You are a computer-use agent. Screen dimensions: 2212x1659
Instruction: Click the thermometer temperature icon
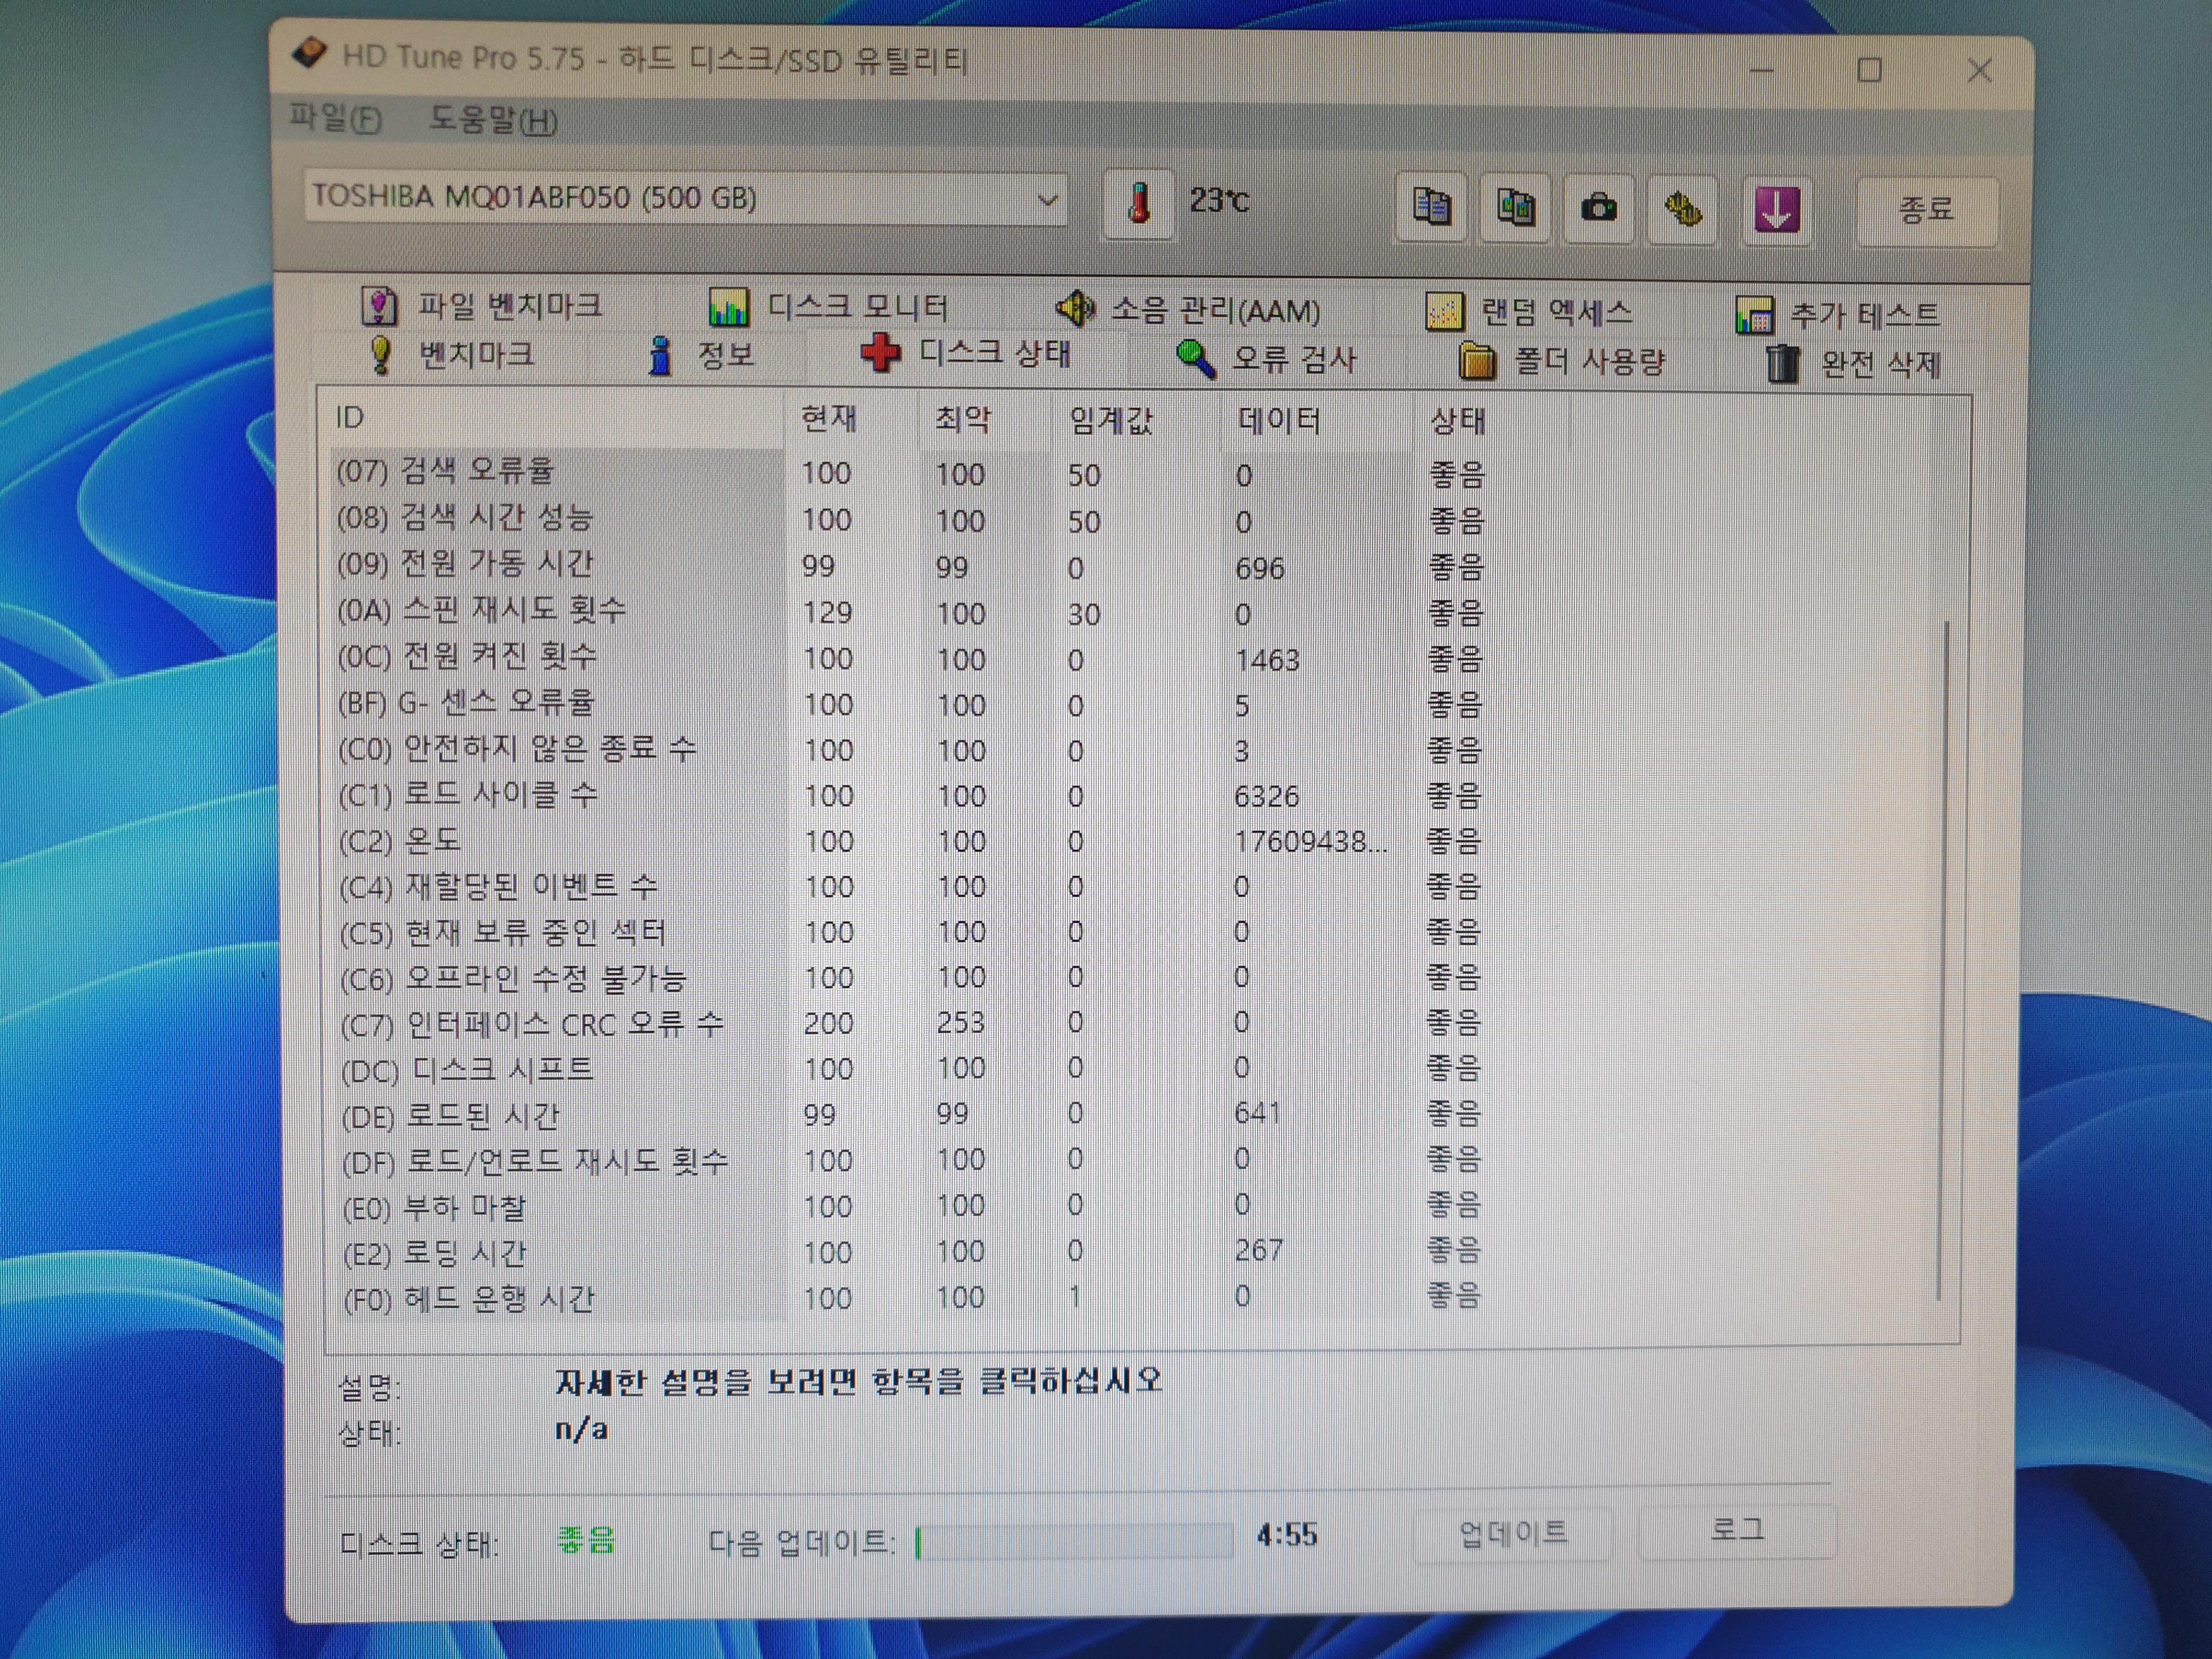point(1138,204)
